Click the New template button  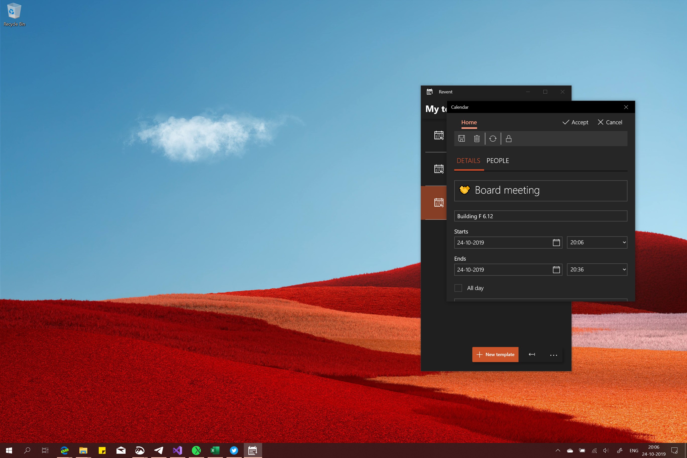click(495, 354)
